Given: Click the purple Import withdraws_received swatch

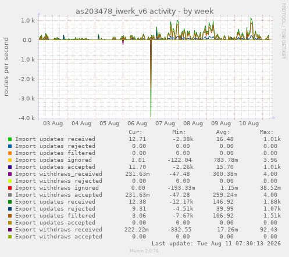Looking at the screenshot, I should [10, 174].
